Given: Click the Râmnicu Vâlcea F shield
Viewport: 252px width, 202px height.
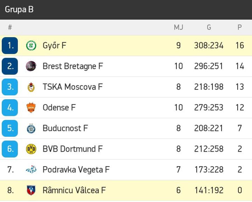Looking at the screenshot, I should tap(31, 190).
